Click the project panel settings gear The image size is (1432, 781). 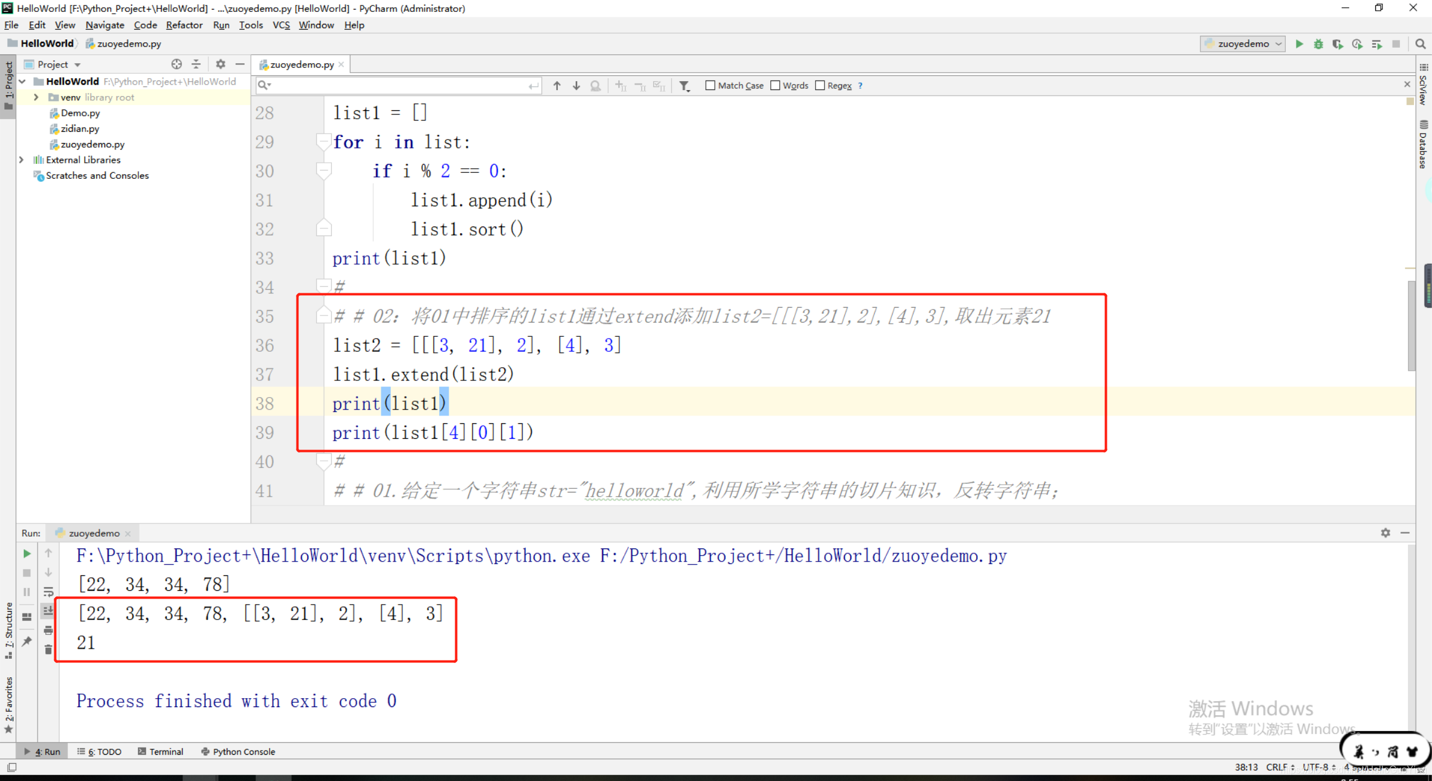(220, 64)
